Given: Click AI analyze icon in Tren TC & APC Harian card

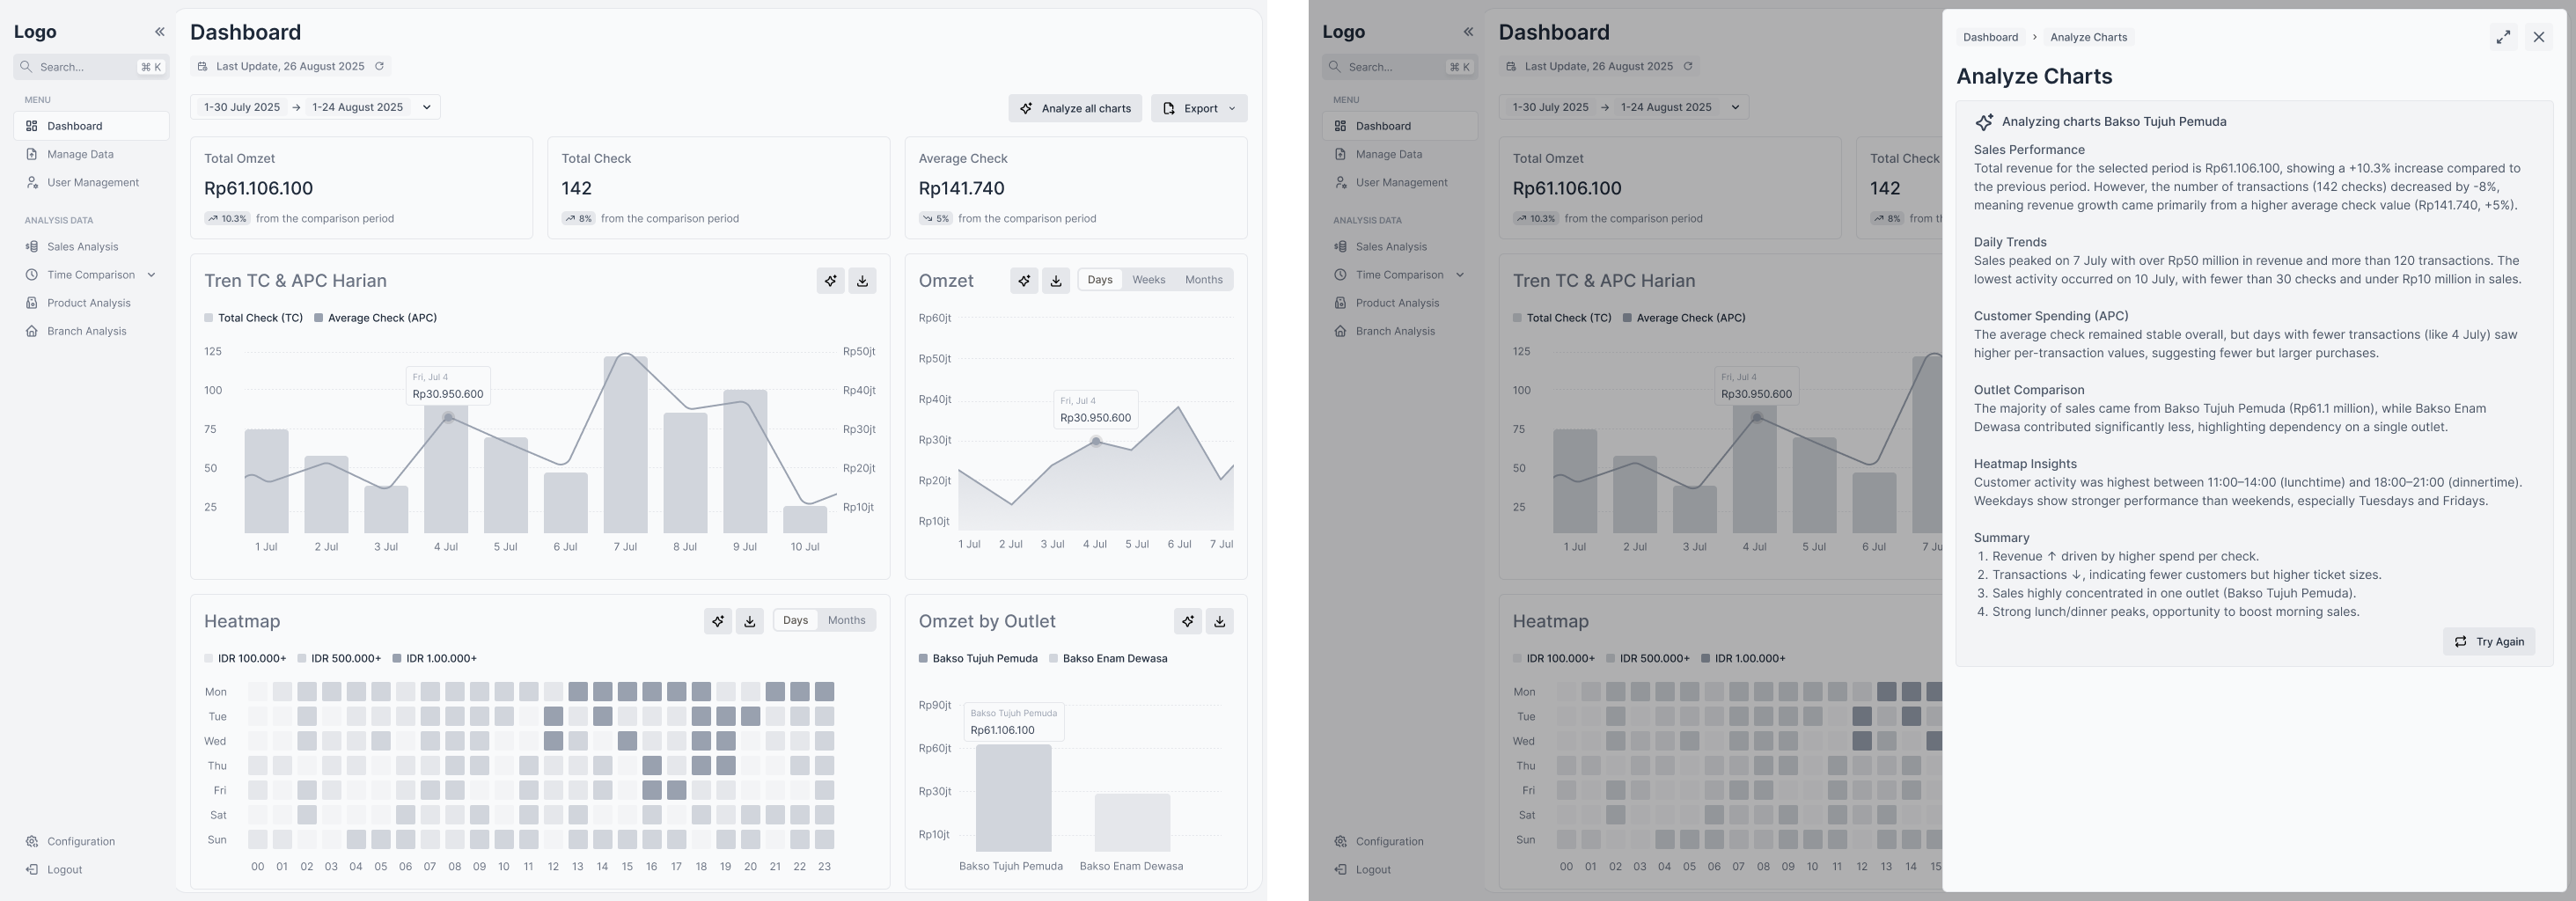Looking at the screenshot, I should 830,281.
